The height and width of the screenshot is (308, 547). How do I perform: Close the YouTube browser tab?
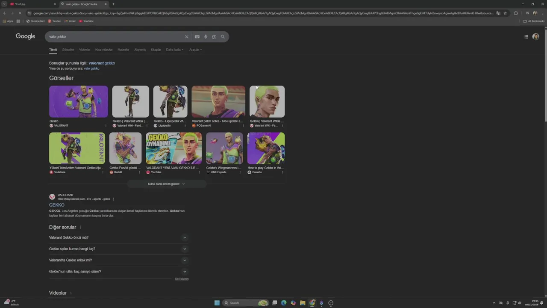pos(55,4)
